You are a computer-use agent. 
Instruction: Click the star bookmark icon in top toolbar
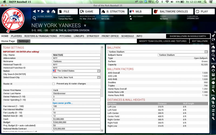click(48, 11)
